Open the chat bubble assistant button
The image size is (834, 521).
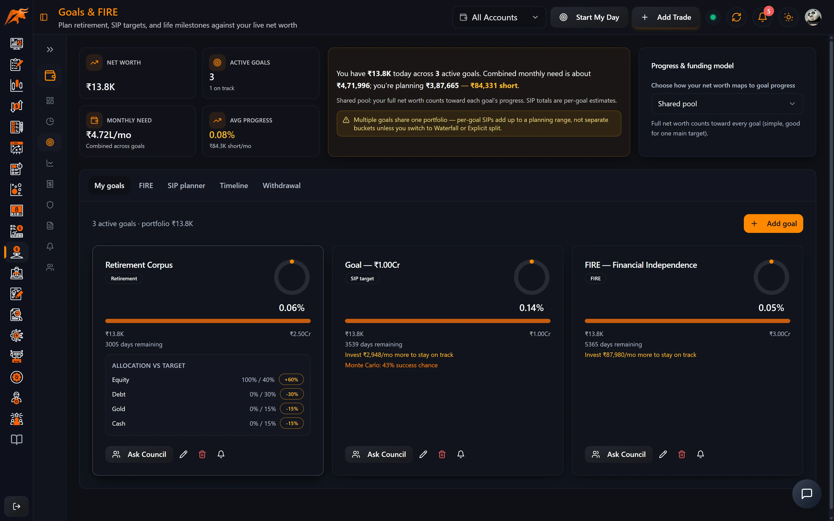806,494
